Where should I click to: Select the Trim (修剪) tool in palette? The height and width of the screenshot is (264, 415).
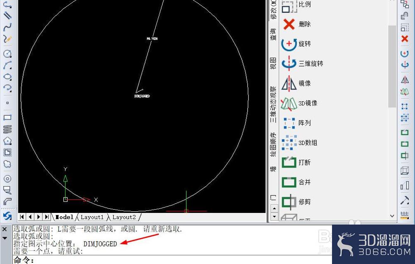(296, 202)
